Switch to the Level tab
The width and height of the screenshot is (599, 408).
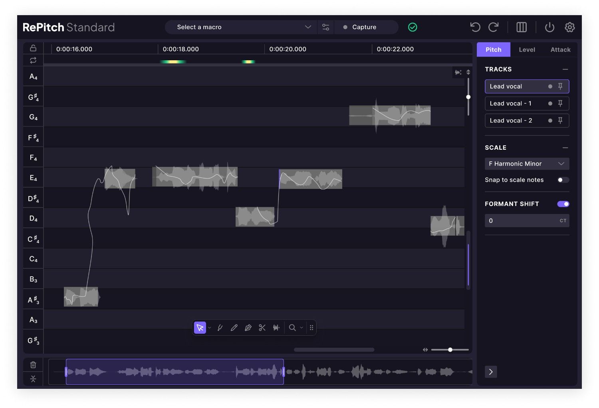tap(527, 50)
